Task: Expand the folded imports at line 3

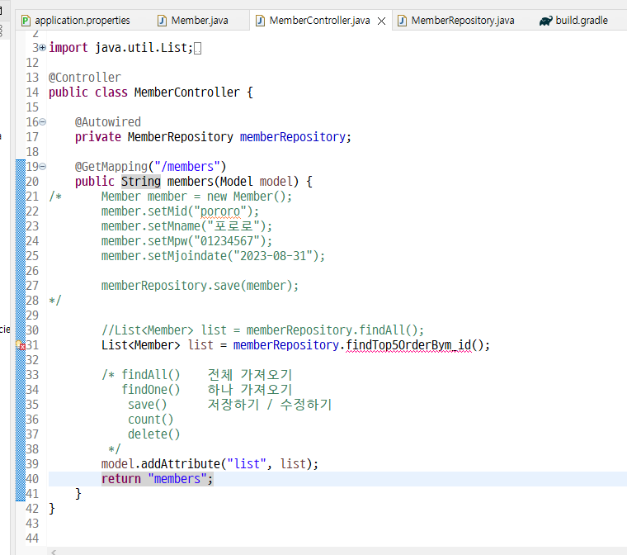Action: (43, 48)
